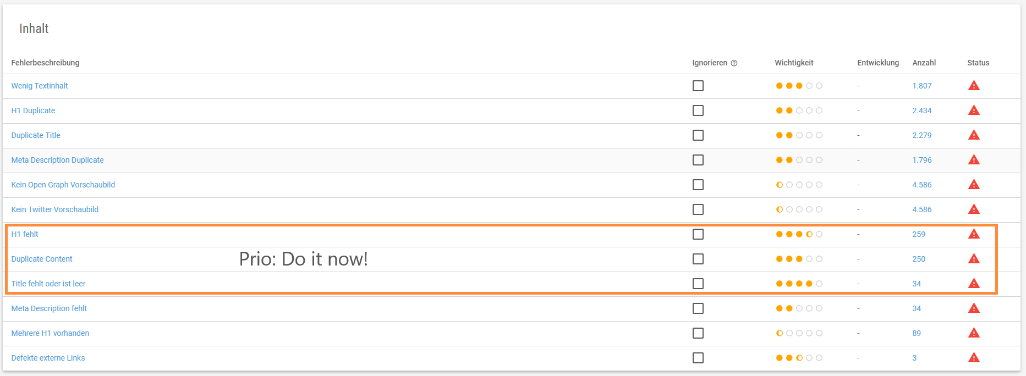This screenshot has height=376, width=1026.
Task: Click the red status icon for Defekte externe Links
Action: tap(974, 358)
